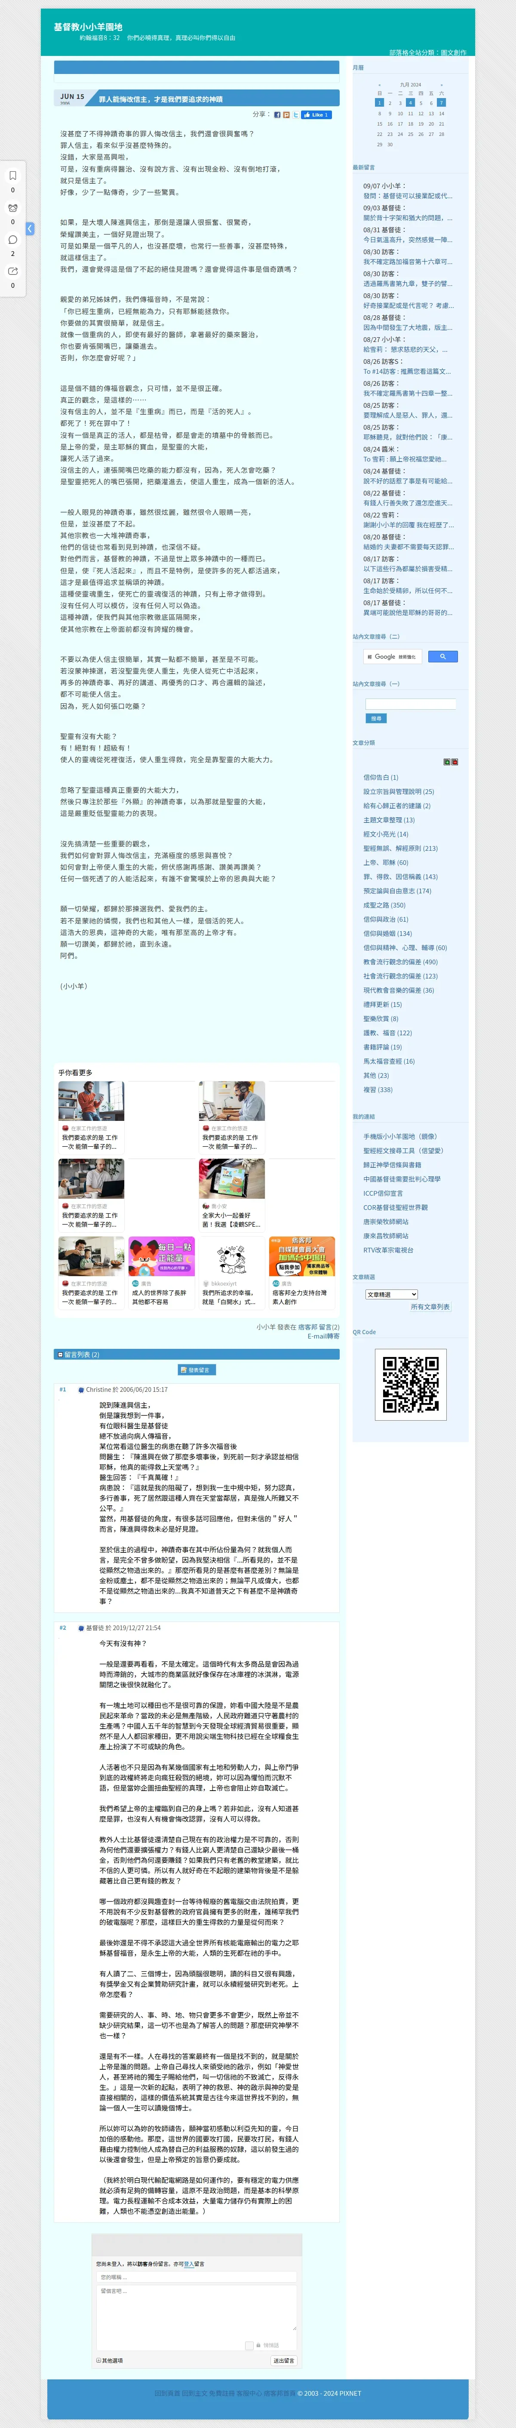Image resolution: width=516 pixels, height=2428 pixels.
Task: Click 登入 link in comment form
Action: [189, 2264]
